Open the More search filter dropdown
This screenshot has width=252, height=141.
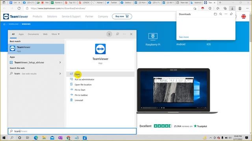[x=56, y=34]
